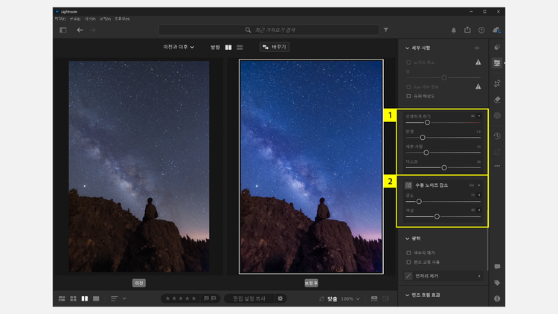
Task: Collapse the 광학 section
Action: click(x=408, y=239)
